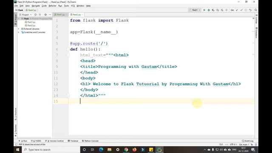272x153 pixels.
Task: Open the Navigate menu
Action: click(36, 6)
